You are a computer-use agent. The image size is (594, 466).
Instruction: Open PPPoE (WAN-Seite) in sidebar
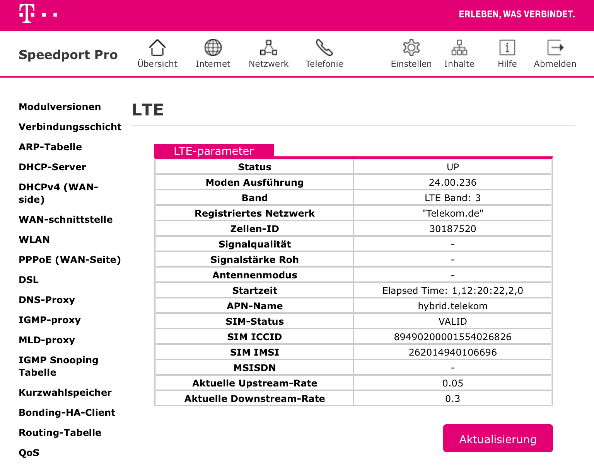(x=70, y=260)
